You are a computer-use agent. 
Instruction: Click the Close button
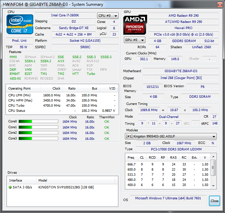coord(214,201)
